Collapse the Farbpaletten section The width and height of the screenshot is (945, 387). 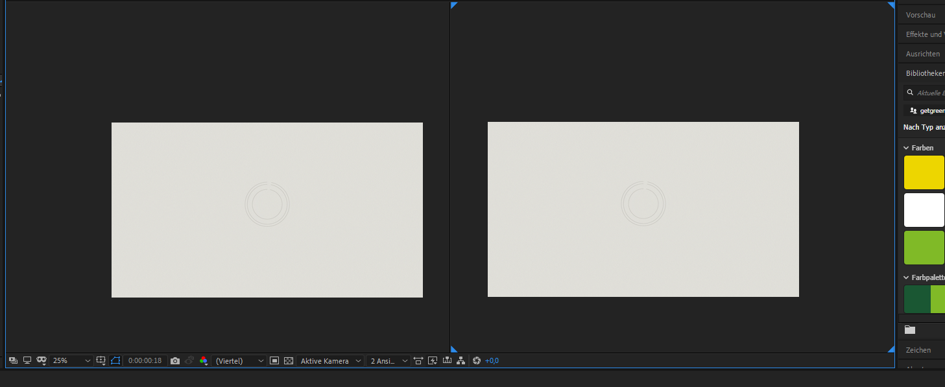tap(906, 277)
